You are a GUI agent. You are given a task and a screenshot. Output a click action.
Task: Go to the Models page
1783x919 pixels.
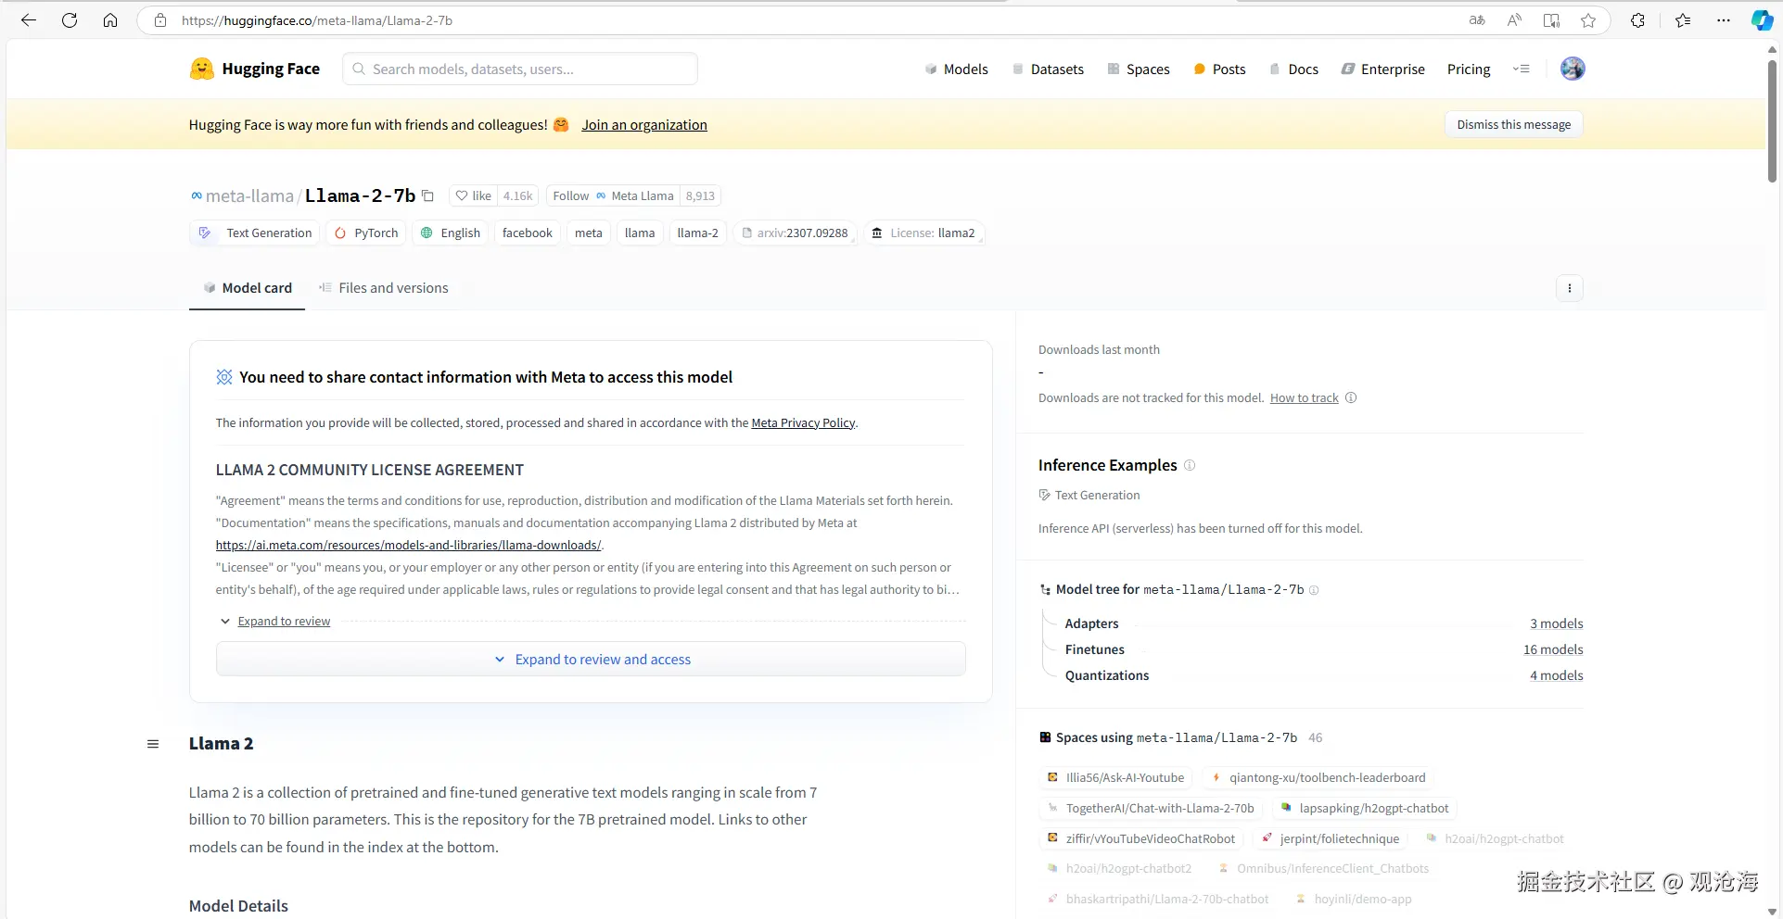point(957,69)
